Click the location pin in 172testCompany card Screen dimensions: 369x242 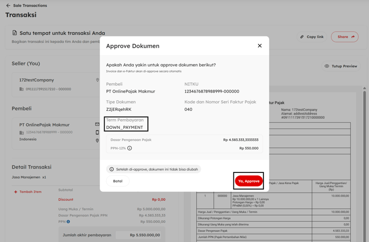click(x=98, y=80)
